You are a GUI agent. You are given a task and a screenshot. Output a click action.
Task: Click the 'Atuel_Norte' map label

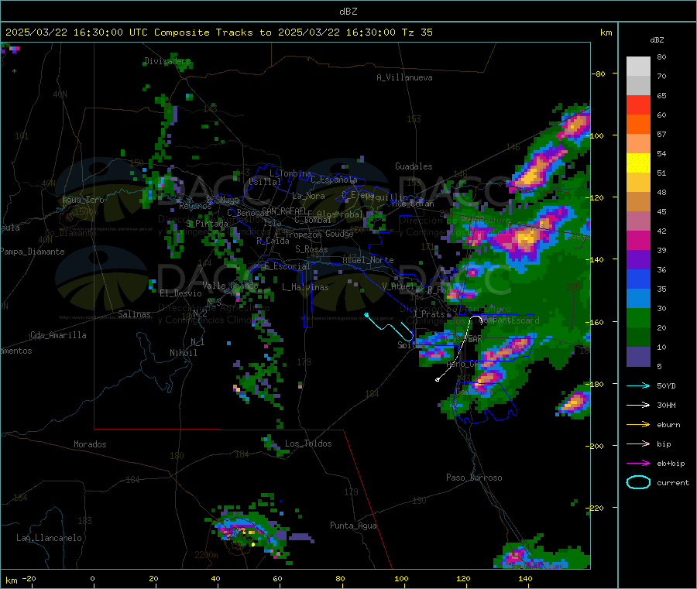pos(368,260)
